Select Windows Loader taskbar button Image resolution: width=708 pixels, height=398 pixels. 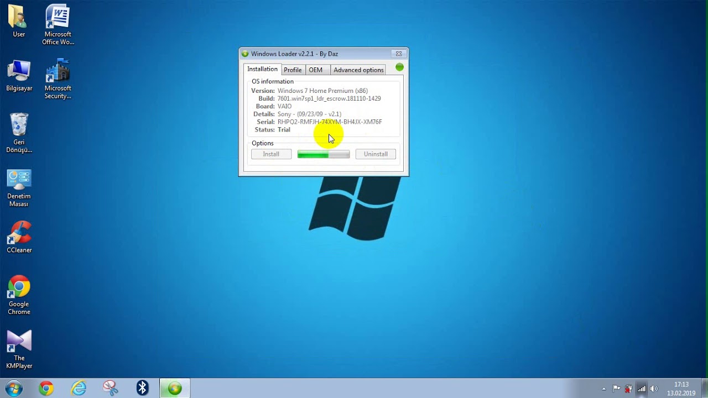pos(175,388)
